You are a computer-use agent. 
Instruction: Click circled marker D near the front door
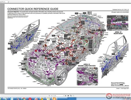75,56
